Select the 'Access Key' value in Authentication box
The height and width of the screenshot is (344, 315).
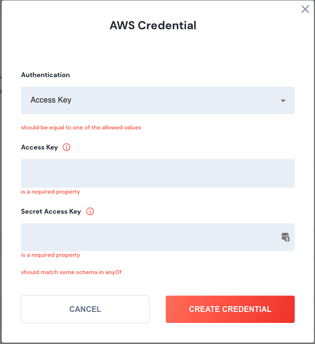click(51, 100)
